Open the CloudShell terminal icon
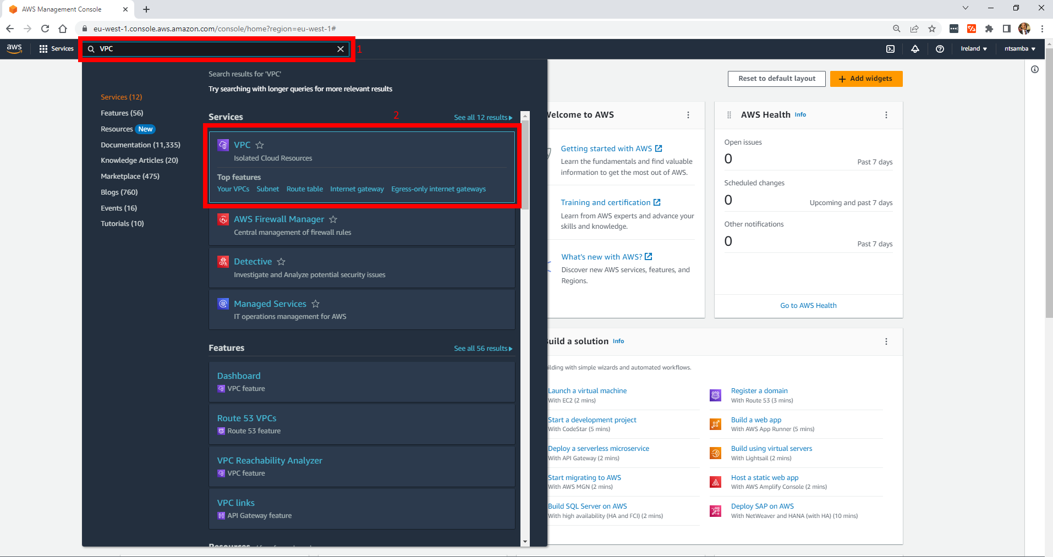Screen dimensions: 1053x557 890,49
